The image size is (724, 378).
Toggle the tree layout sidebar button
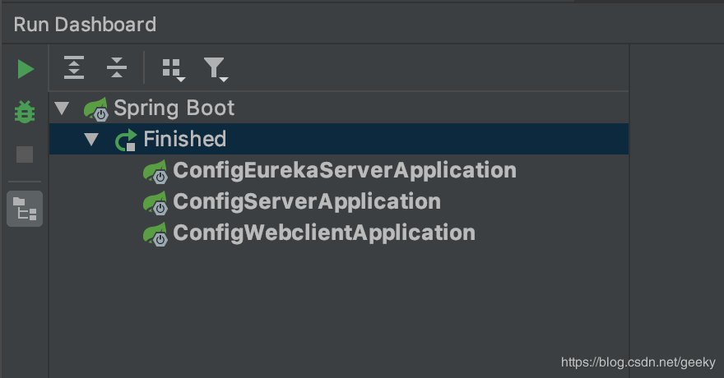coord(26,209)
